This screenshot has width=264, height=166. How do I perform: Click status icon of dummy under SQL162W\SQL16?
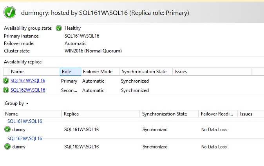point(7,146)
